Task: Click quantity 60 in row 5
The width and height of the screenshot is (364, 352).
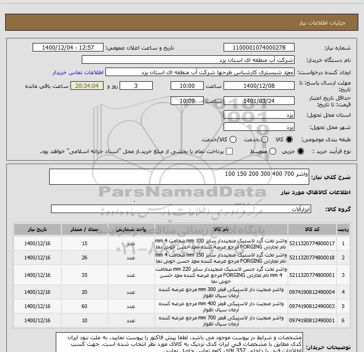Action: click(85, 306)
